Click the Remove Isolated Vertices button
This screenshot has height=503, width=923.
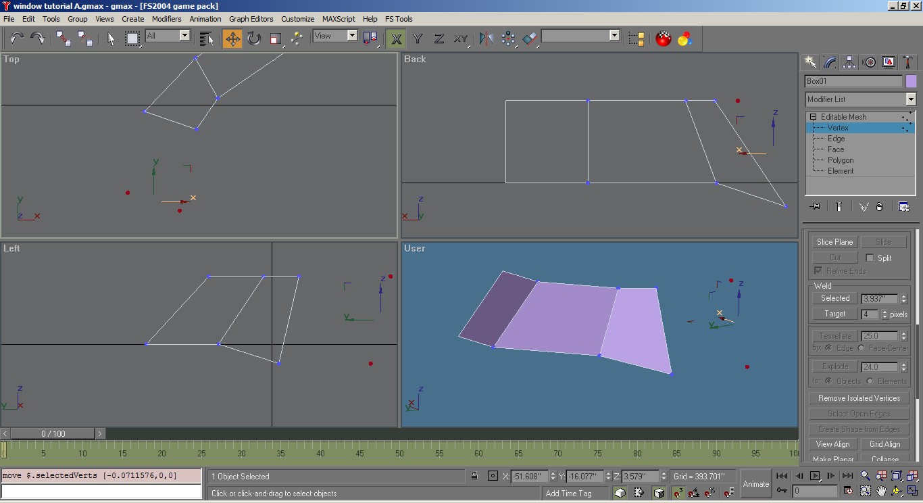click(x=859, y=398)
